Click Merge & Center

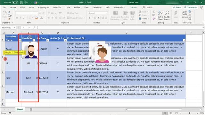point(75,18)
